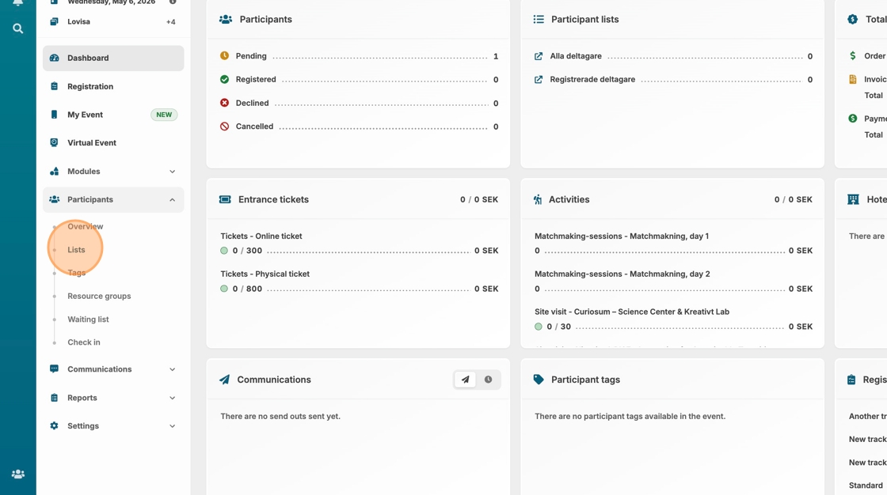Switch Communications to sent paper-plane view

pyautogui.click(x=466, y=380)
